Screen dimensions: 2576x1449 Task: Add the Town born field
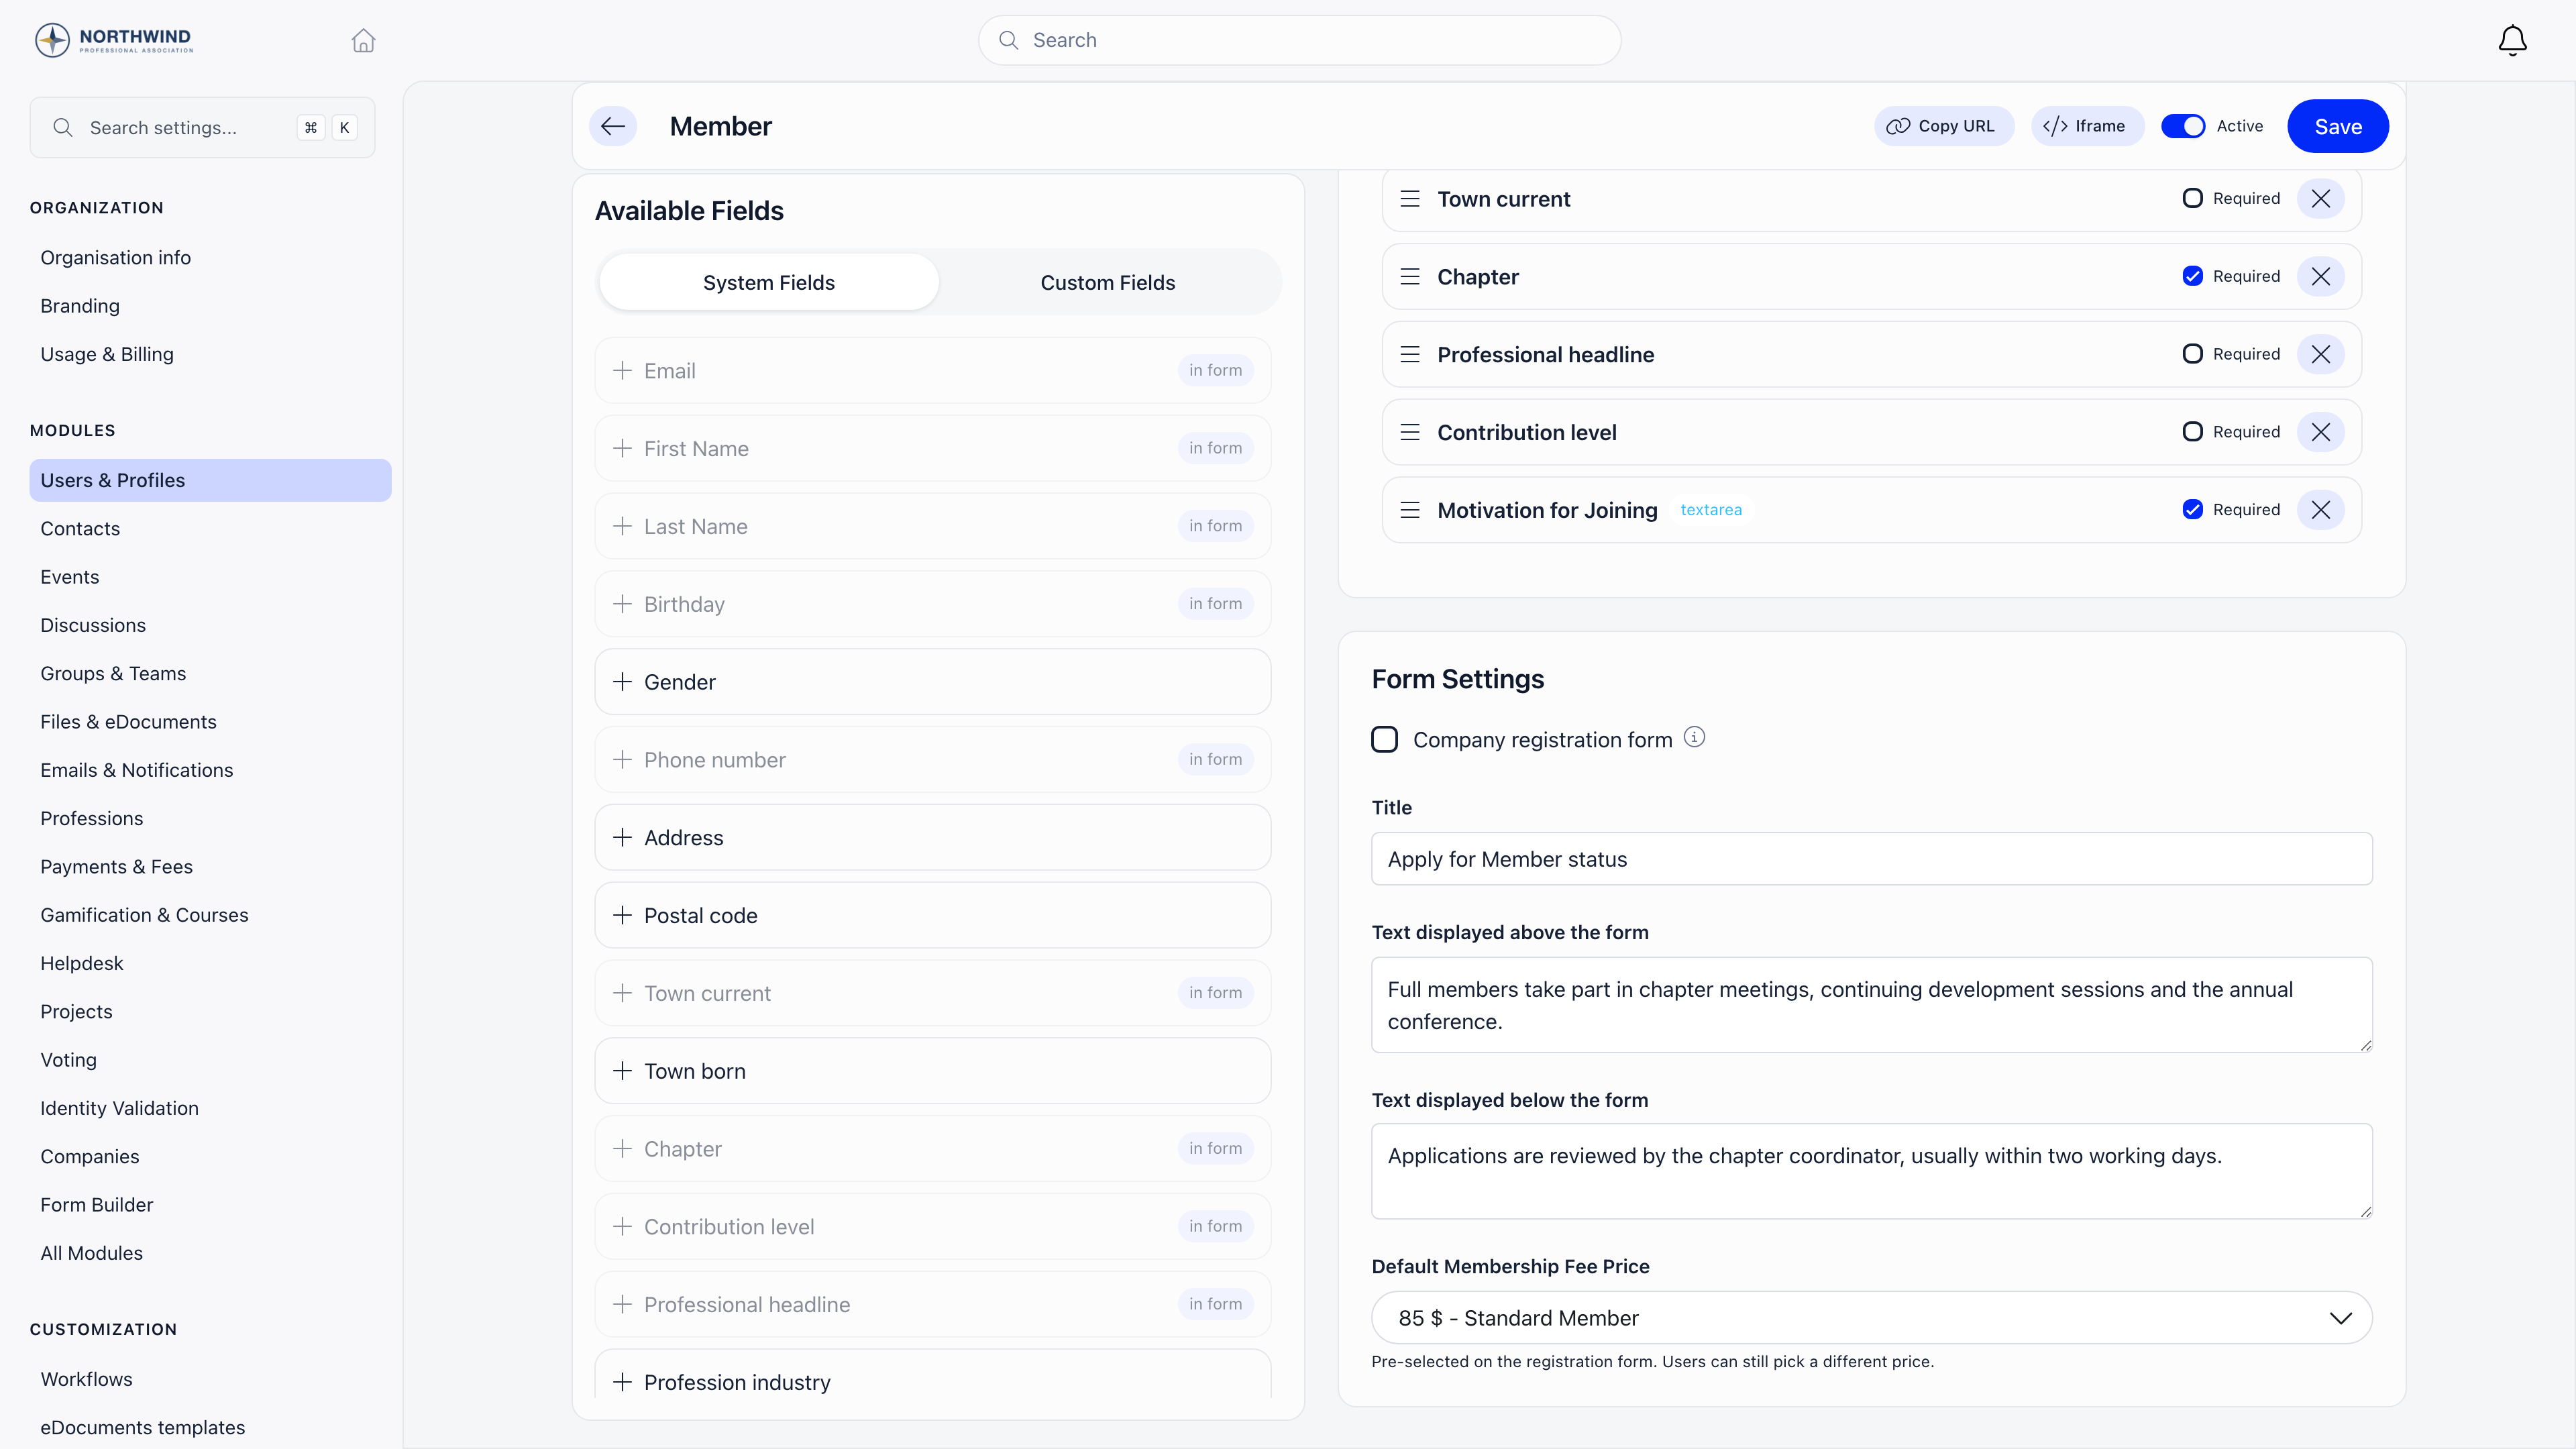pyautogui.click(x=932, y=1071)
